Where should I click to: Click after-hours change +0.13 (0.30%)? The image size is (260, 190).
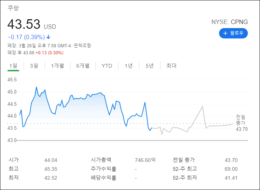(49, 53)
